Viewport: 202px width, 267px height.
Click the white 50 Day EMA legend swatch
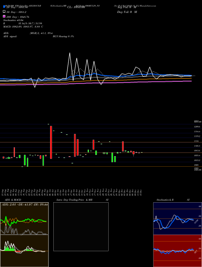point(4,12)
